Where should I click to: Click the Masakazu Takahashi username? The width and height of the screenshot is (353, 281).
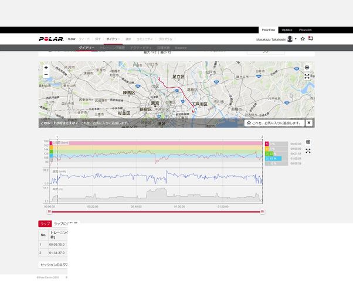(271, 39)
